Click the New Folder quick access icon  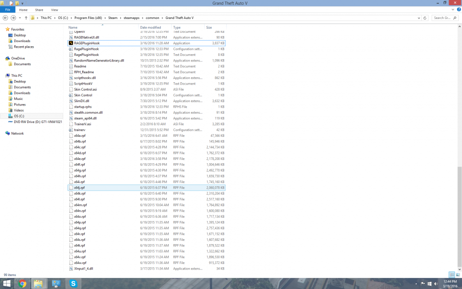point(17,2)
